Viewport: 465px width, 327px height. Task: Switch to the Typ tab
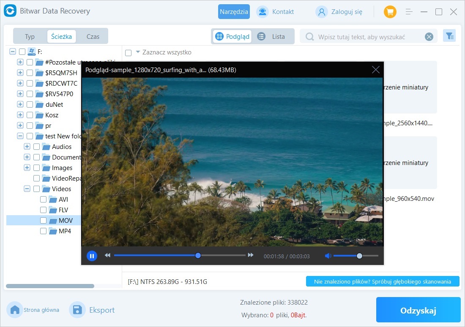(x=30, y=36)
